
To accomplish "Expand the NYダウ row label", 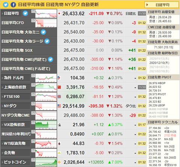I will (16, 106).
